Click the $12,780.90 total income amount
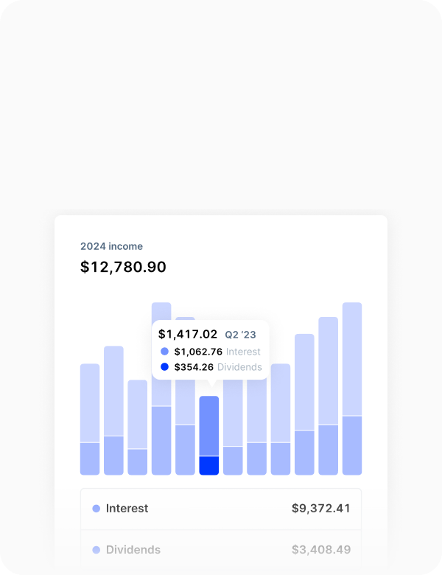This screenshot has height=575, width=442. [123, 267]
